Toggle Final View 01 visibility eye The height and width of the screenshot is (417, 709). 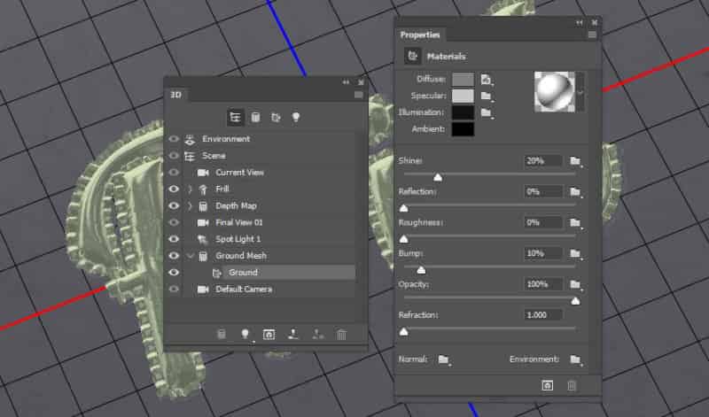tap(174, 222)
